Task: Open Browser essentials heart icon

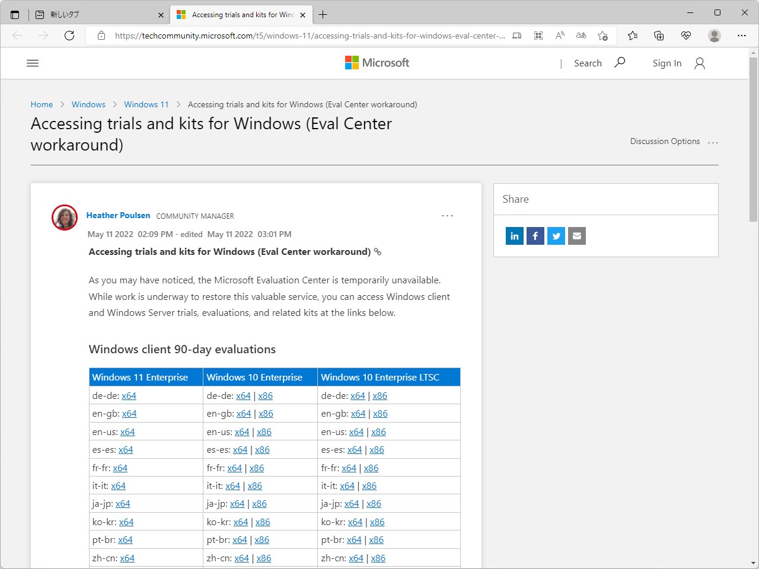Action: point(686,36)
